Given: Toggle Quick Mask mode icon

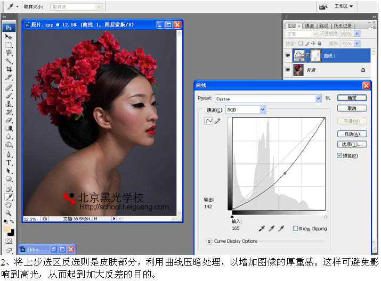Looking at the screenshot, I should pyautogui.click(x=9, y=241).
